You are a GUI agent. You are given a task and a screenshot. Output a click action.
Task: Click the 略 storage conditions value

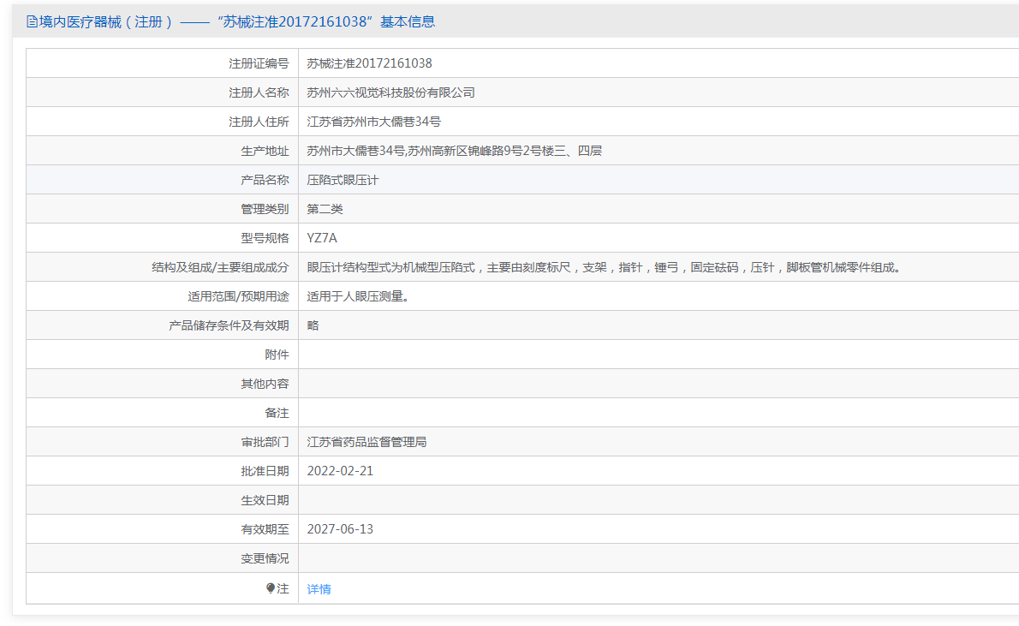pos(313,325)
